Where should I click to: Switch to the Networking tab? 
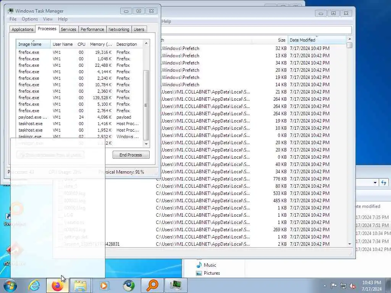tap(119, 29)
